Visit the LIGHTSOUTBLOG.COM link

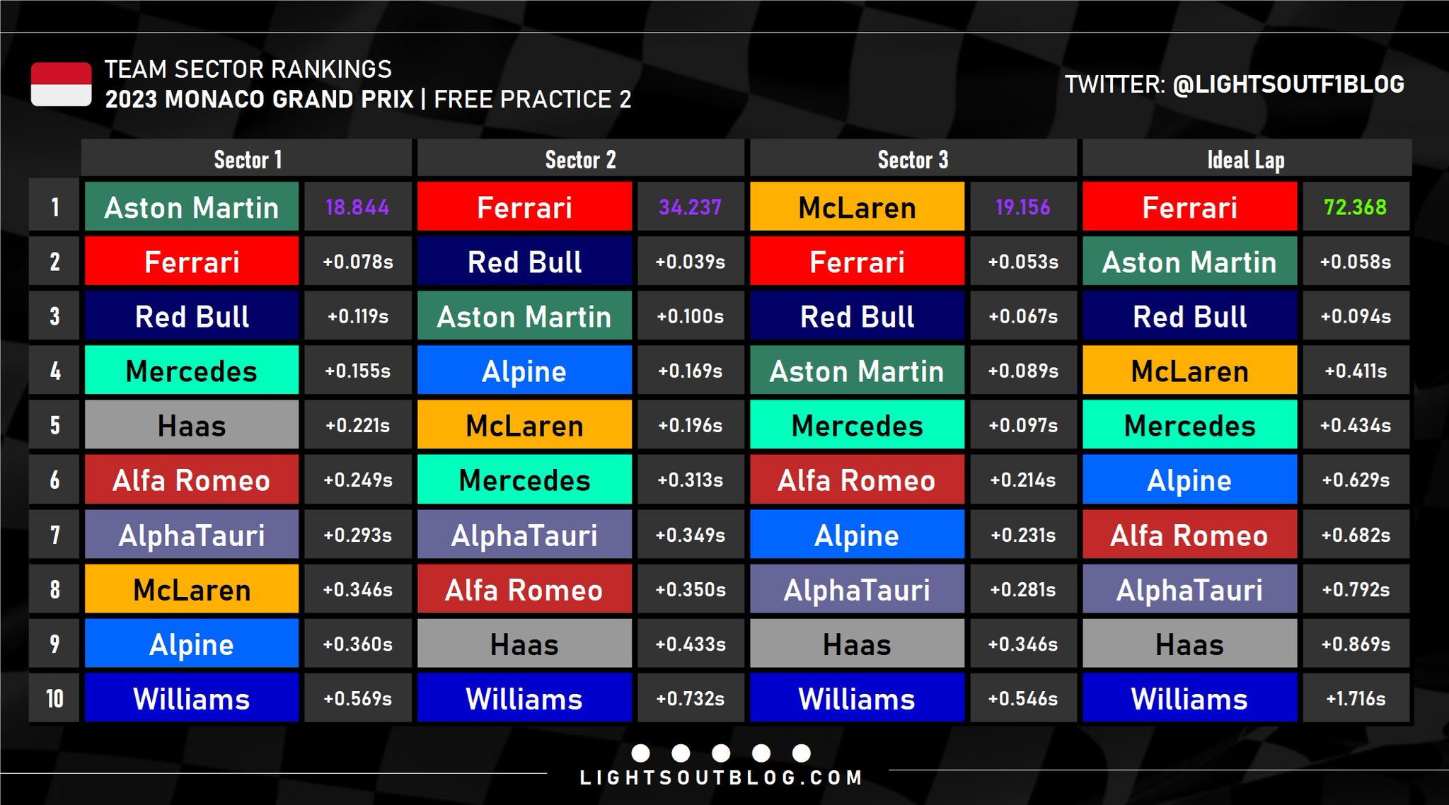click(x=721, y=778)
